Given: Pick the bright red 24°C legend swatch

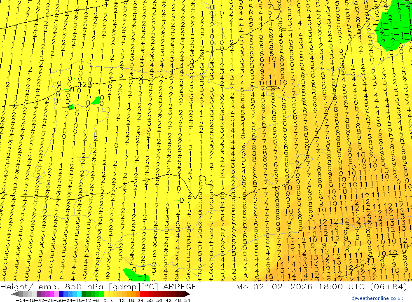Looking at the screenshot, I should point(142,294).
